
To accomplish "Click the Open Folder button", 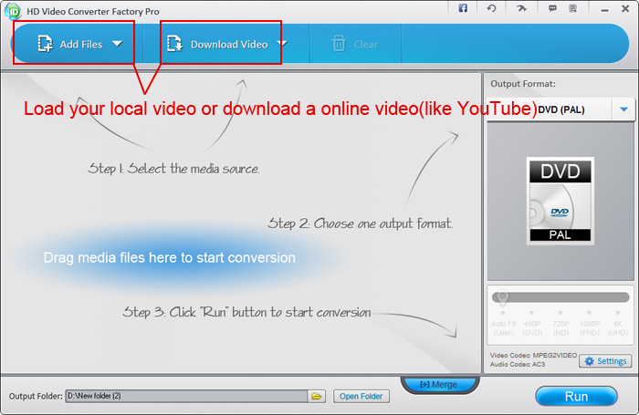I will (x=361, y=396).
